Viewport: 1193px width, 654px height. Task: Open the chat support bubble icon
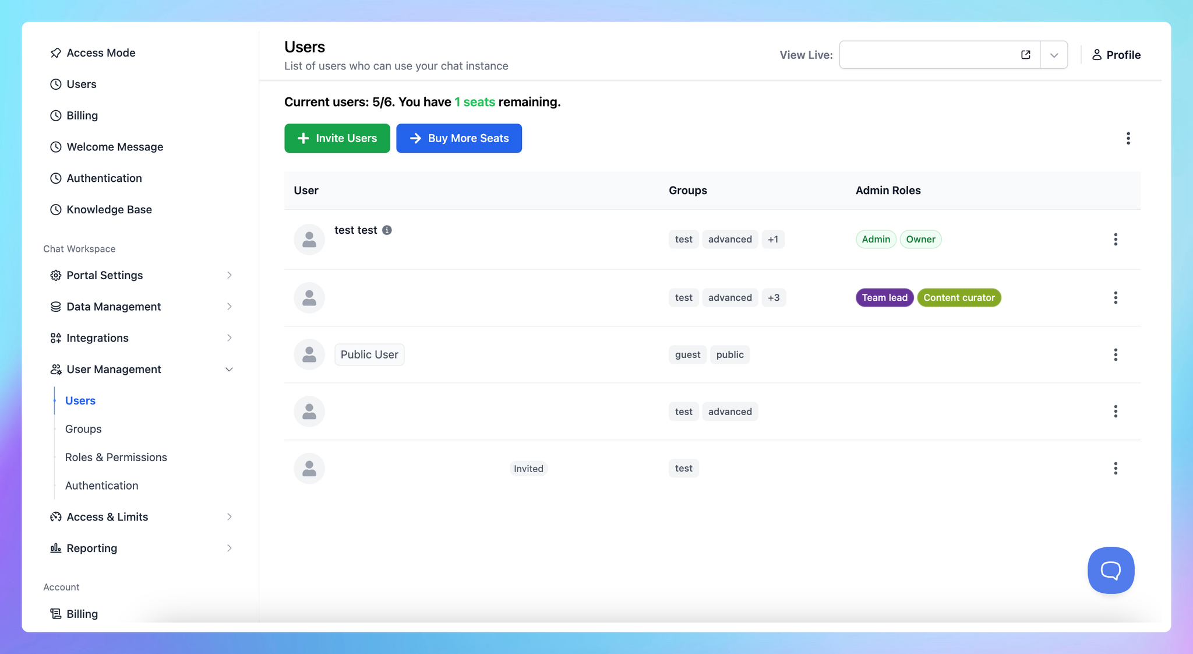1110,570
